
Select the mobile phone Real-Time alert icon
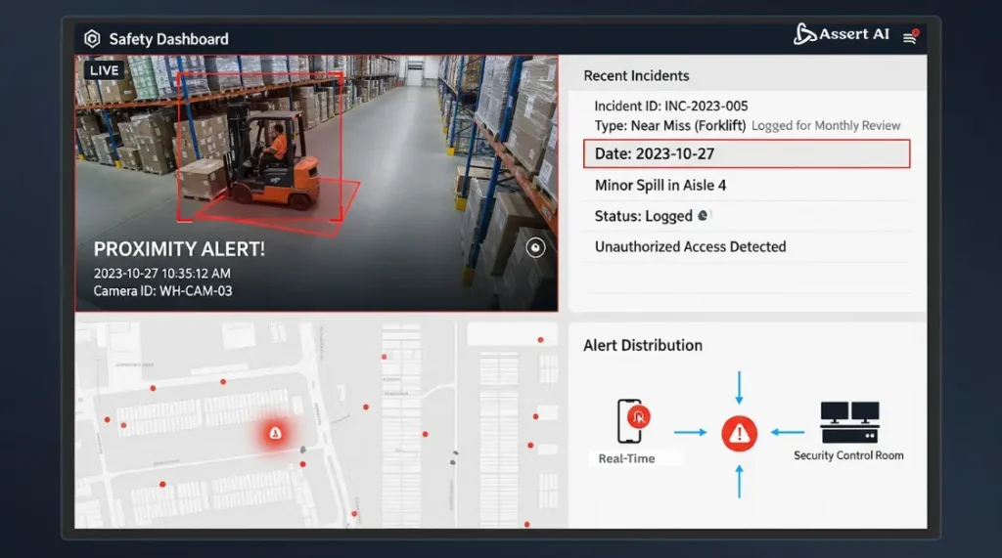click(x=631, y=421)
